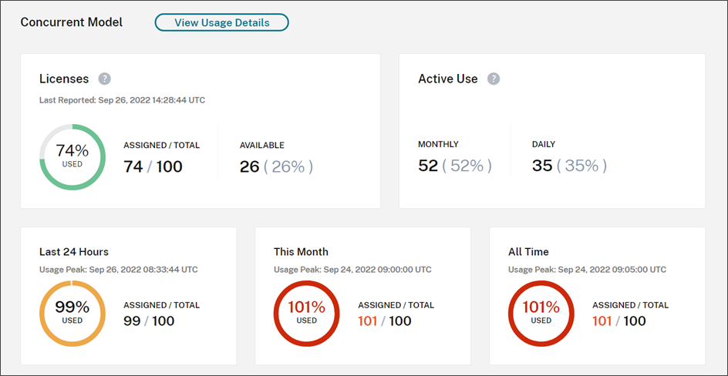Click the monthly active use value 52

(x=428, y=166)
